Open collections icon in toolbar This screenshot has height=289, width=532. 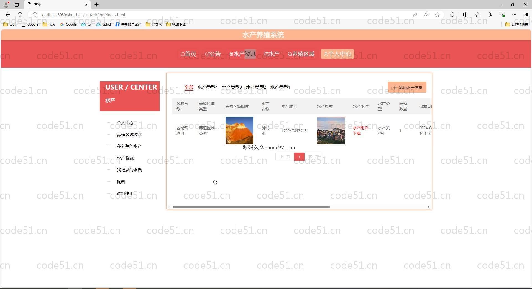click(x=490, y=15)
